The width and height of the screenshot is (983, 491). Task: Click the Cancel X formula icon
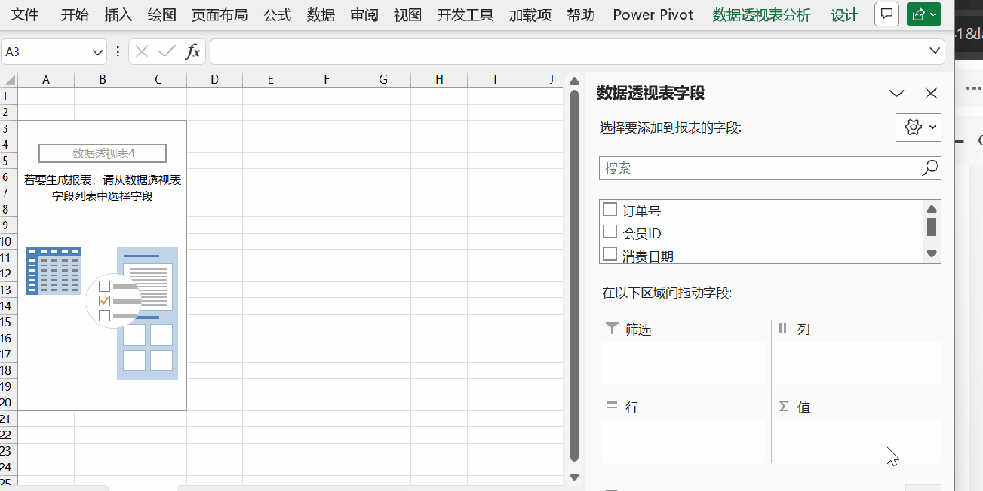click(142, 52)
